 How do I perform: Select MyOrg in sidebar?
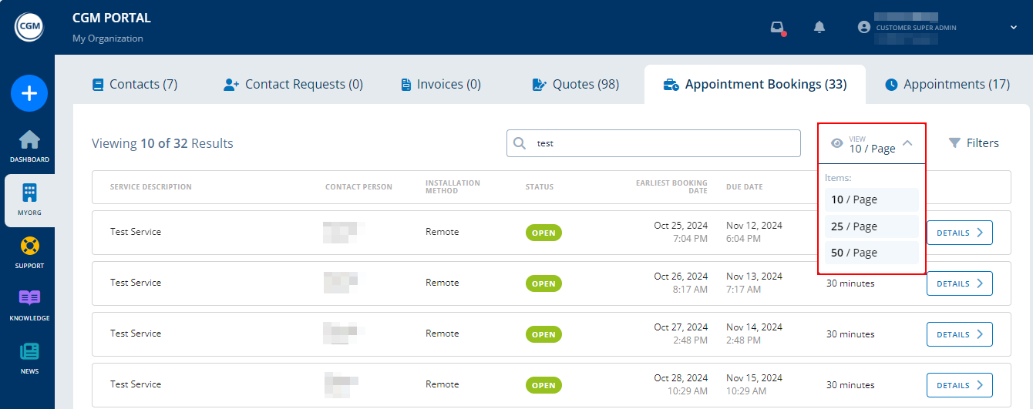click(x=29, y=199)
